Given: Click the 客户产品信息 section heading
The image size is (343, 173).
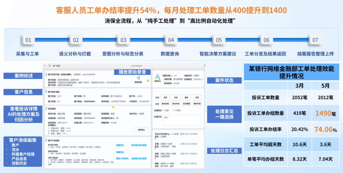Looking at the screenshot, I should coord(54,140).
